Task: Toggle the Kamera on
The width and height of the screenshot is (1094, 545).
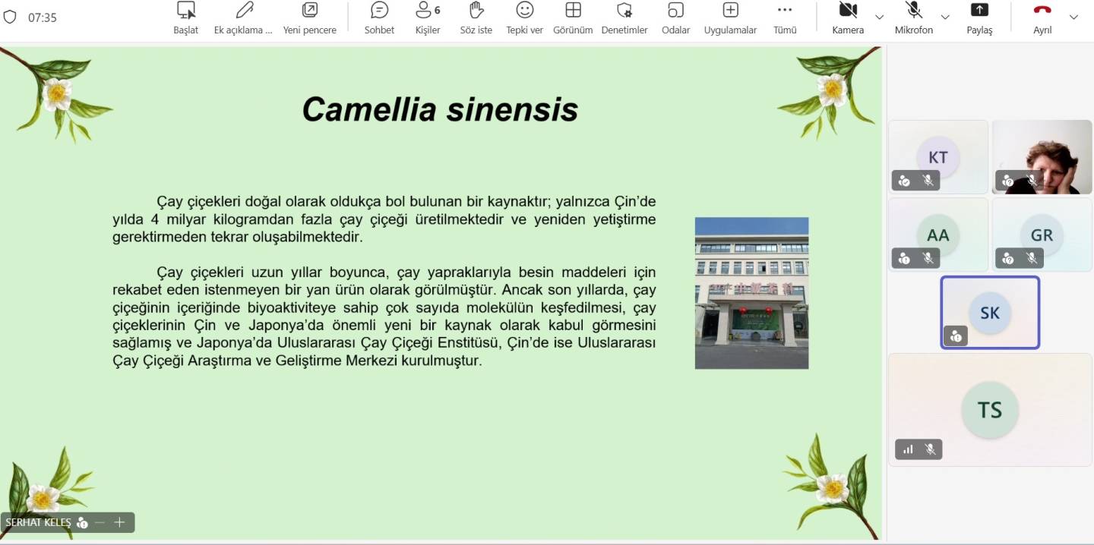Action: click(848, 18)
